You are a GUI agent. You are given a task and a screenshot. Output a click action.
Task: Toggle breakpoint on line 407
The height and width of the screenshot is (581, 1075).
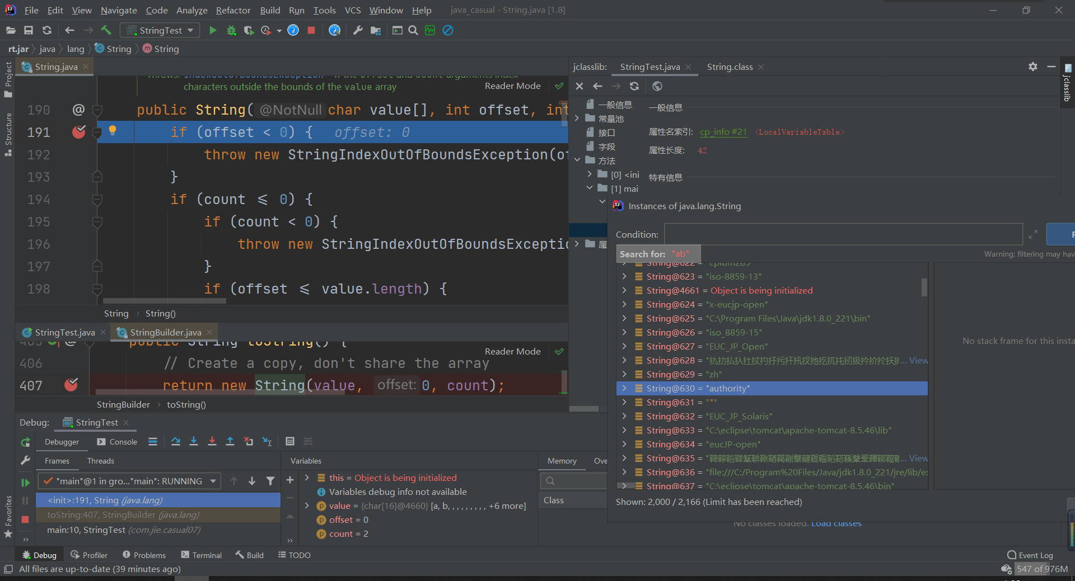[x=71, y=385]
